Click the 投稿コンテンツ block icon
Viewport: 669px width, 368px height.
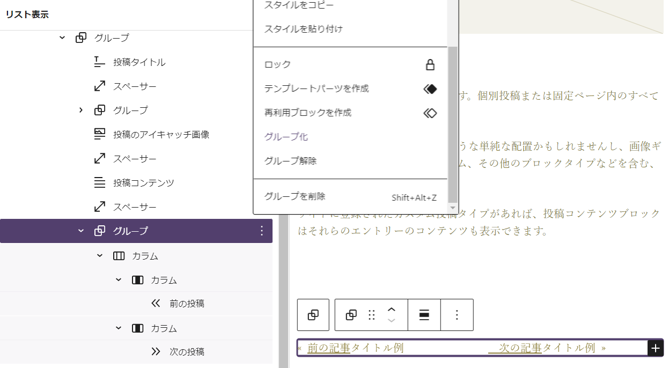[x=99, y=183]
